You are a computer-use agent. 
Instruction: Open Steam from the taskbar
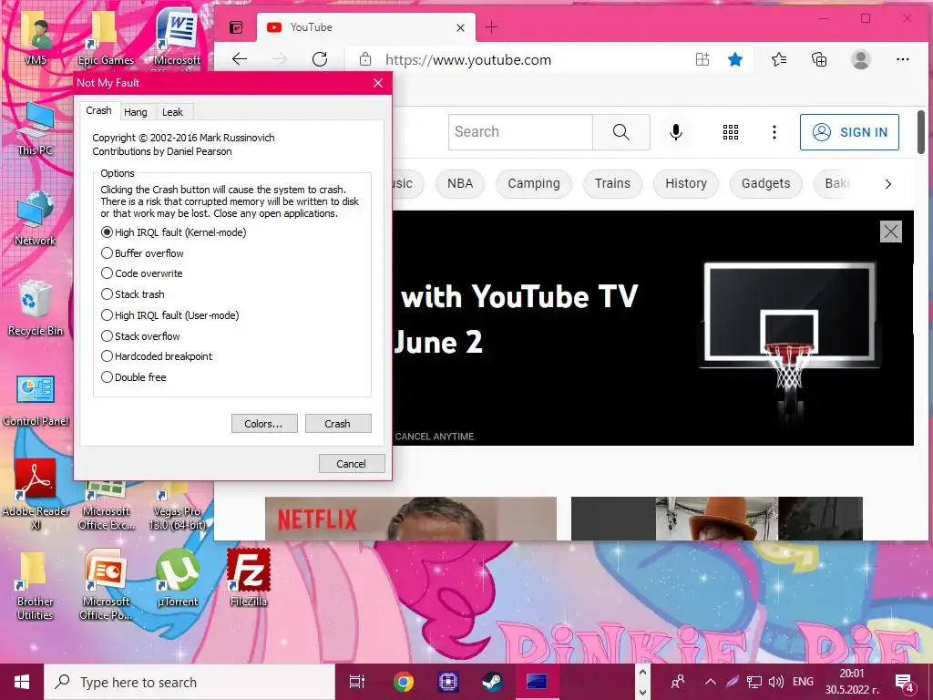[x=492, y=682]
